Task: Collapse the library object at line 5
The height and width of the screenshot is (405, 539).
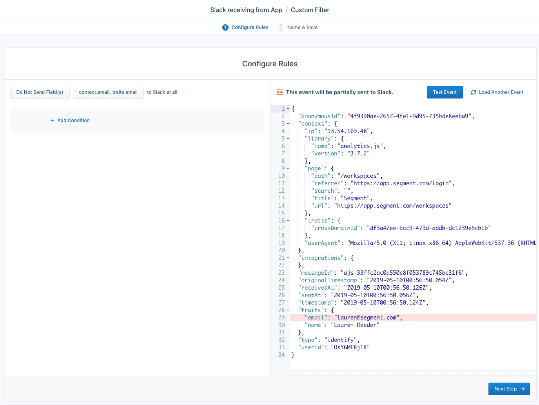Action: click(287, 138)
